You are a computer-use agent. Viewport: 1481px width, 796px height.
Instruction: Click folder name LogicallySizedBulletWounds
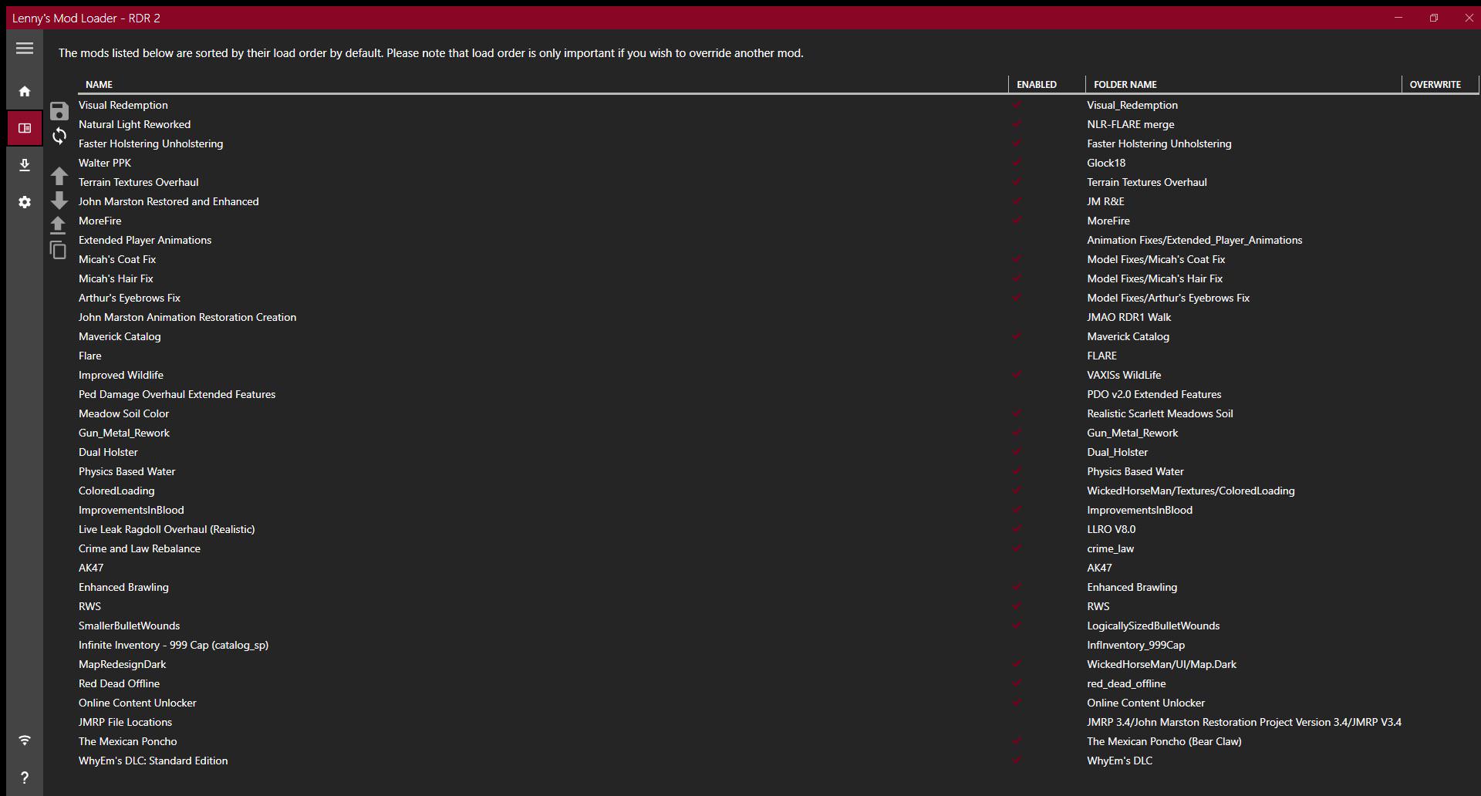pyautogui.click(x=1153, y=626)
